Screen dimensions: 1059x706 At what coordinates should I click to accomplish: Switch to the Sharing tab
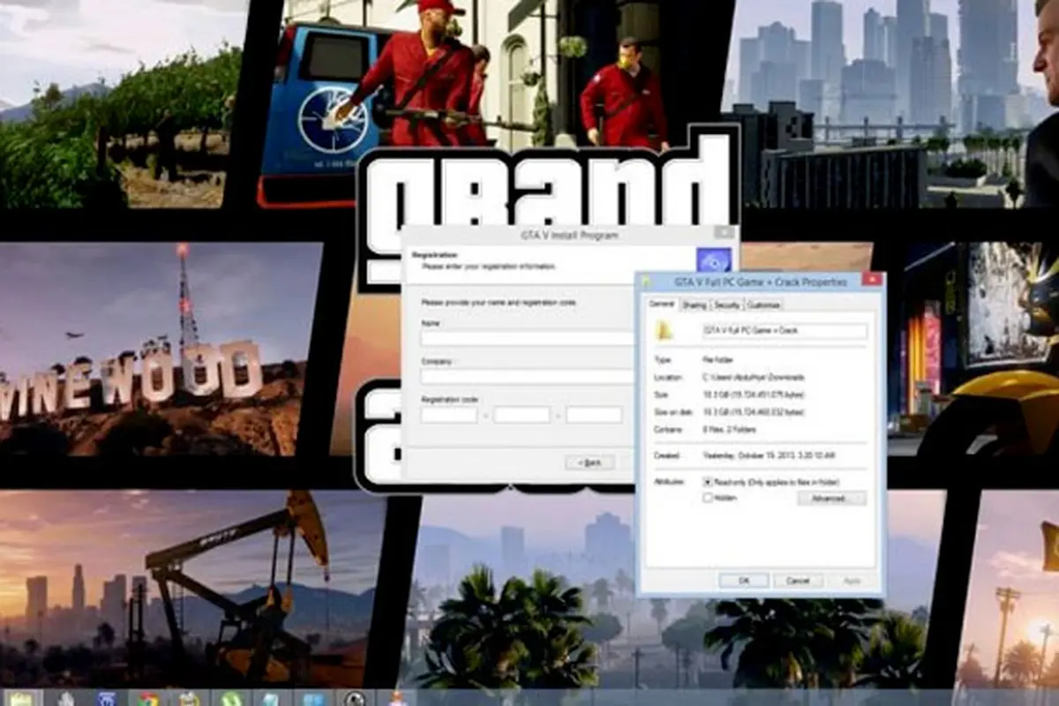pyautogui.click(x=695, y=304)
